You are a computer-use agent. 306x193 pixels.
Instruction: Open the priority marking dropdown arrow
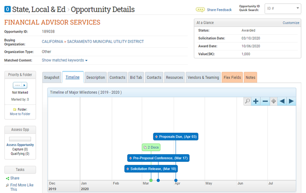pos(24,85)
